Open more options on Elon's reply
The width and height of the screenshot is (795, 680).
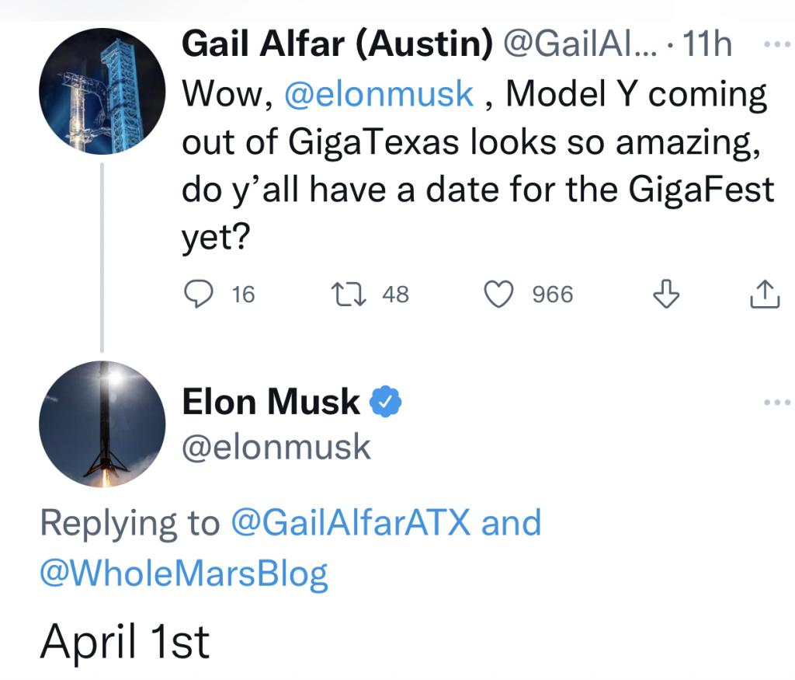tap(776, 403)
